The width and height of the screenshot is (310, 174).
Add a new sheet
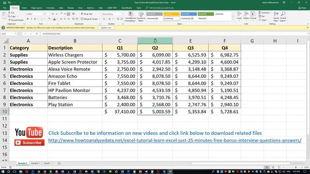(x=59, y=163)
